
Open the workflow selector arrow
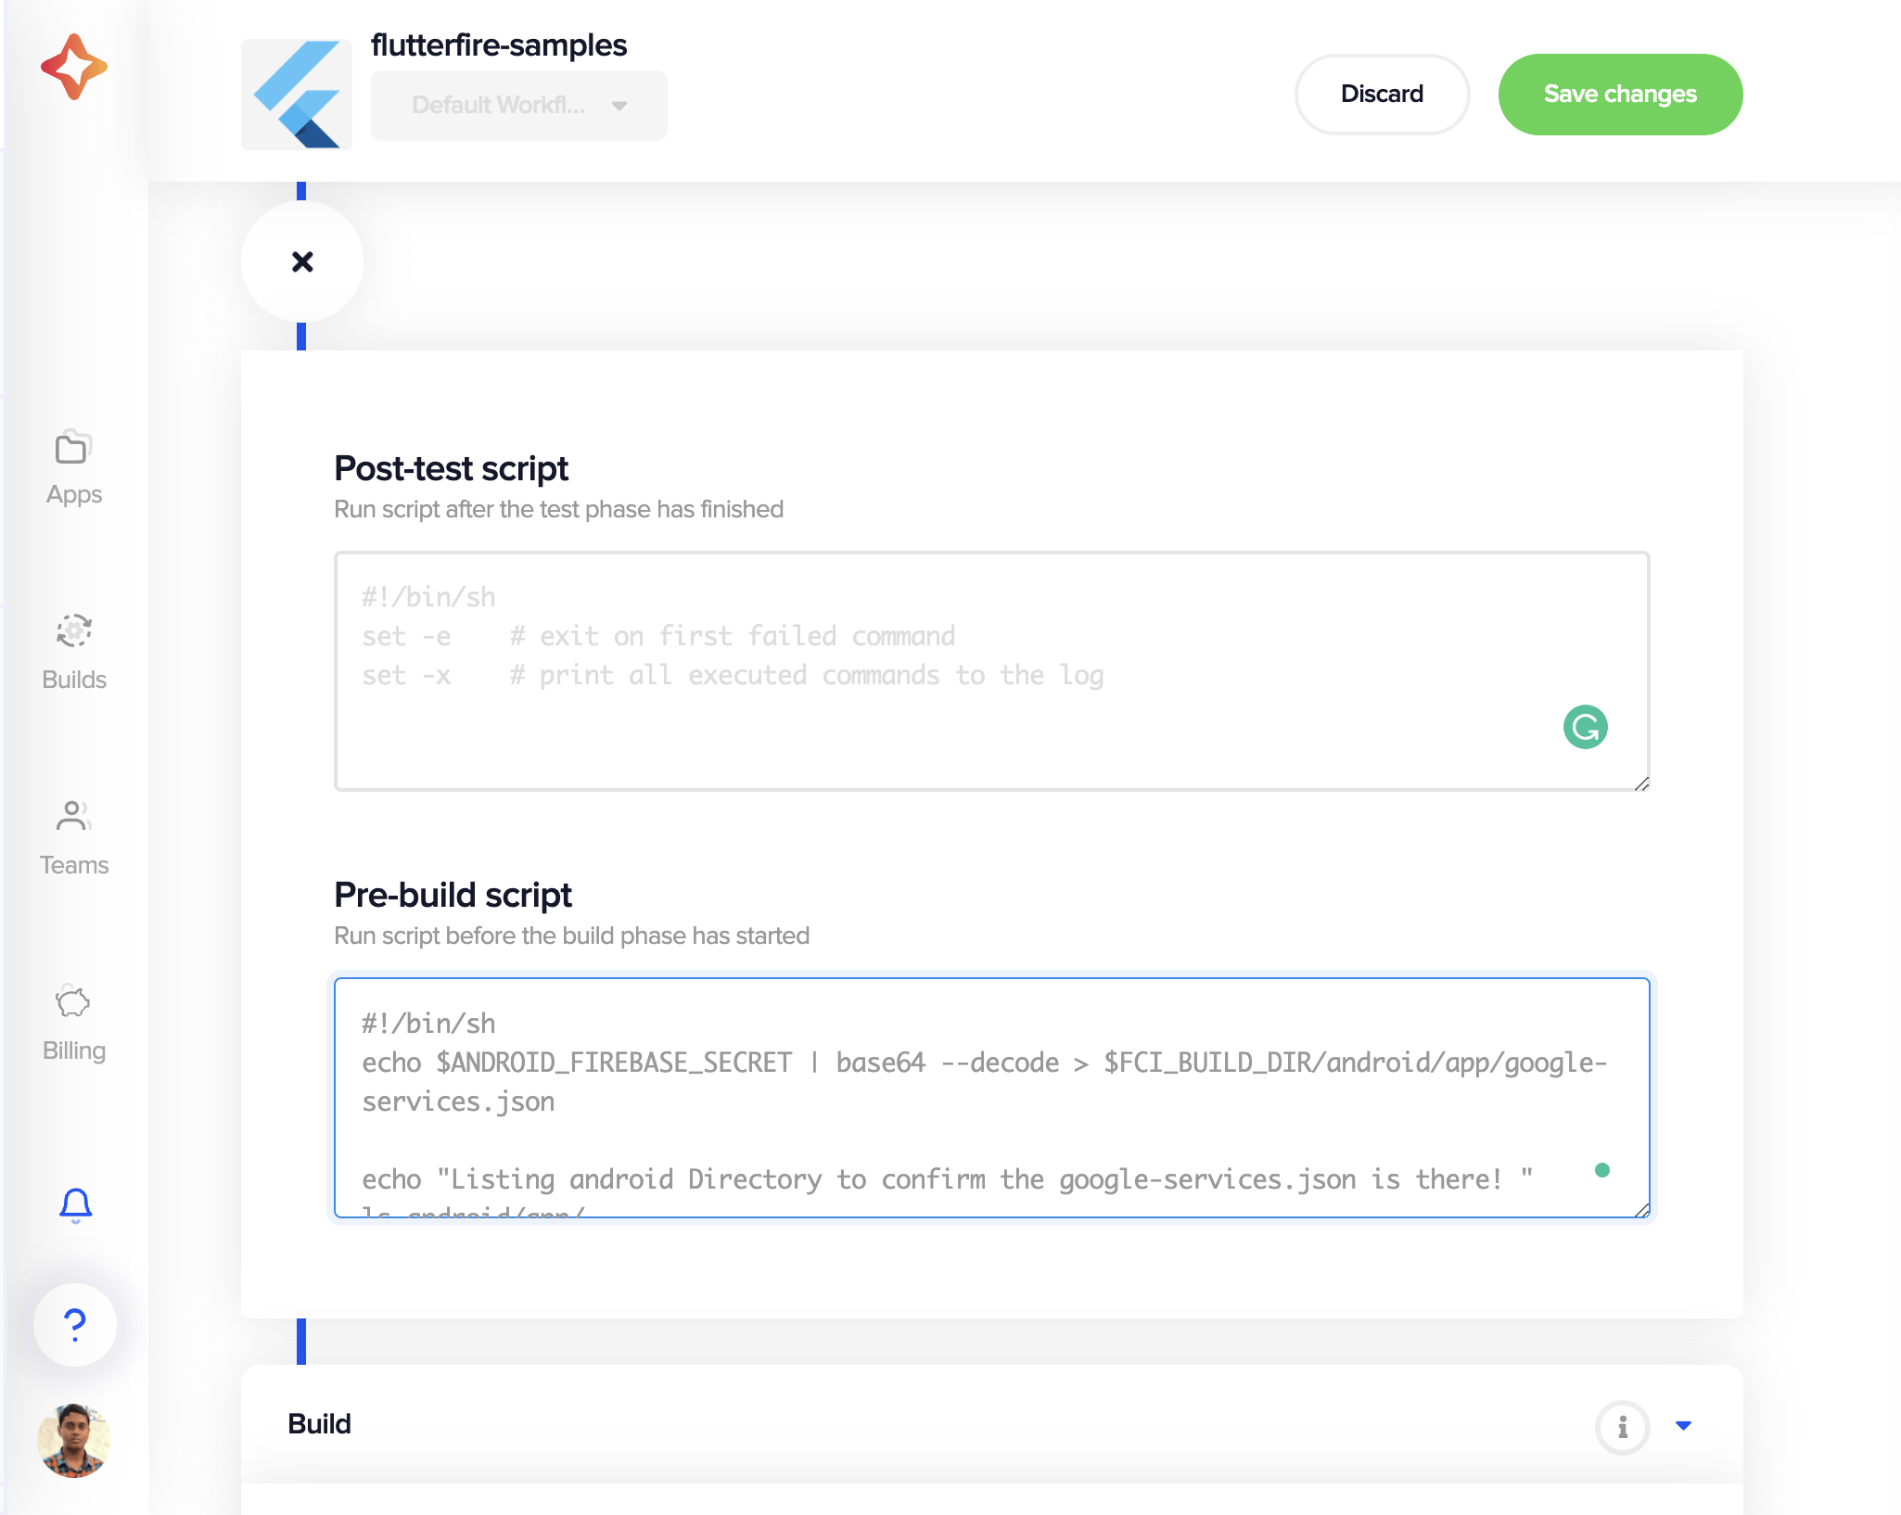pos(619,106)
